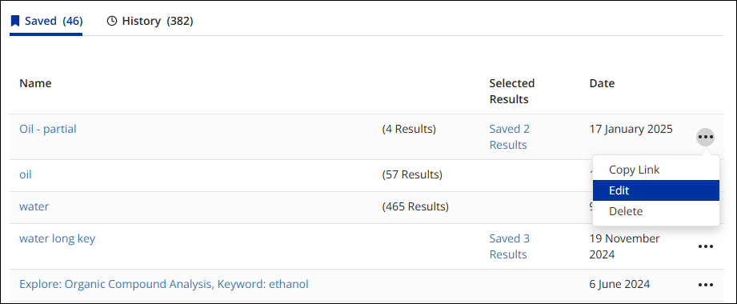Image resolution: width=737 pixels, height=304 pixels.
Task: Open the three-dot menu for Oil - partial
Action: [706, 137]
